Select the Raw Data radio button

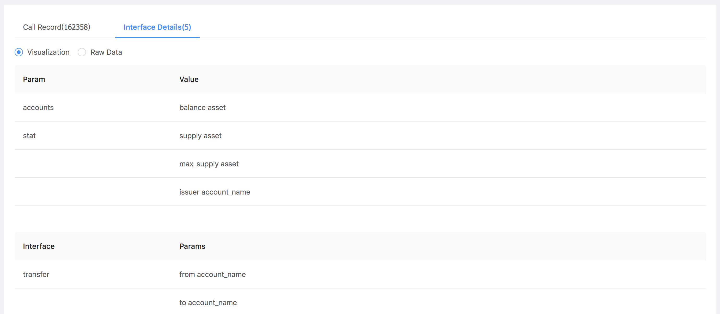[82, 52]
